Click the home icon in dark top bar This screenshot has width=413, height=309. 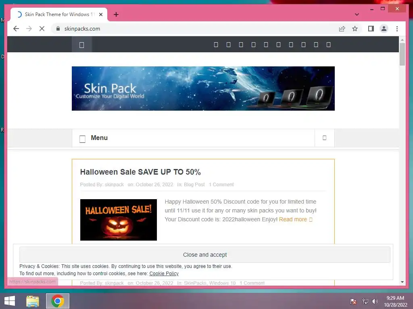[81, 45]
